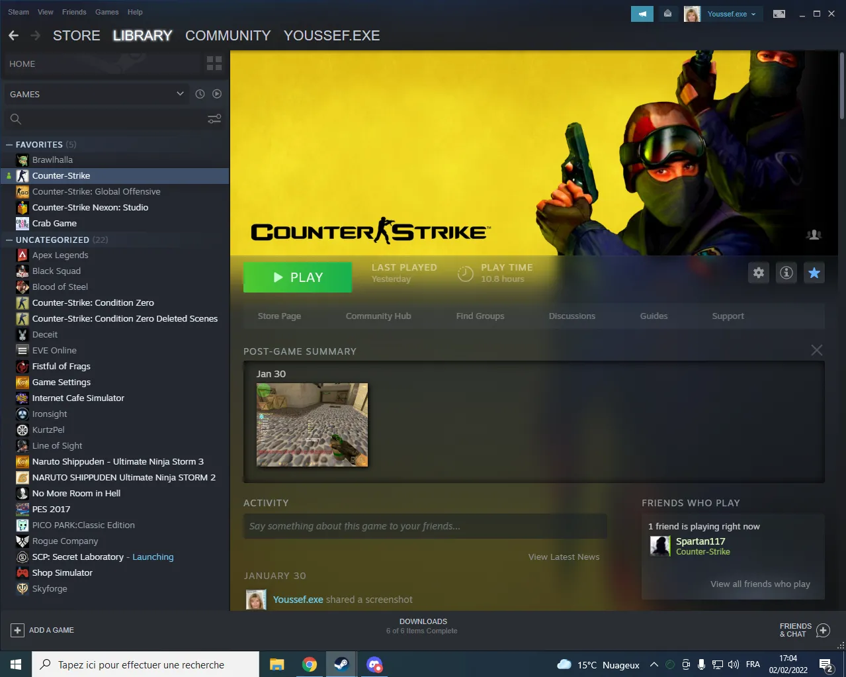Collapse the Favorites category
This screenshot has height=677, width=846.
(x=9, y=144)
